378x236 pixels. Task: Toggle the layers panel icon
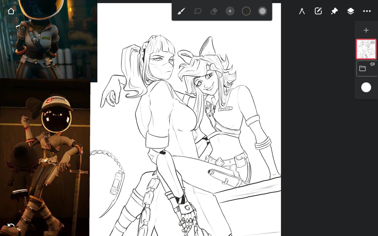(x=351, y=11)
